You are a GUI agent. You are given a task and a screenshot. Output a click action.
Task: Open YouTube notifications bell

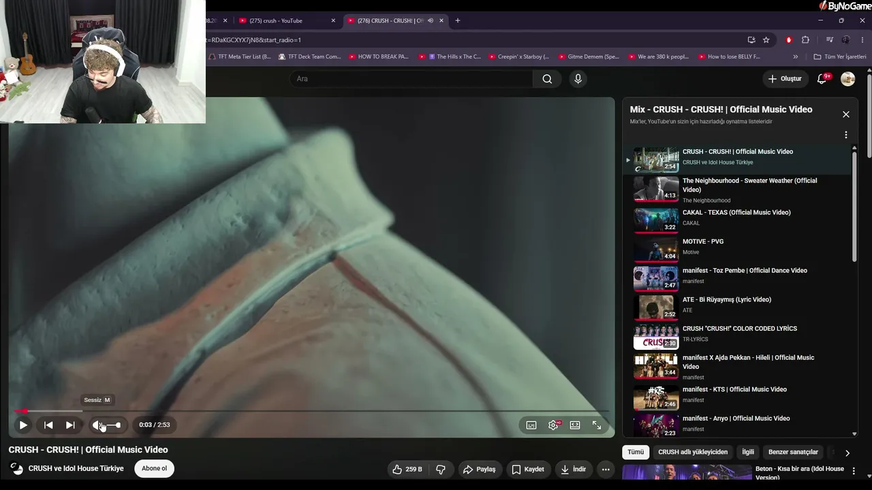click(822, 79)
